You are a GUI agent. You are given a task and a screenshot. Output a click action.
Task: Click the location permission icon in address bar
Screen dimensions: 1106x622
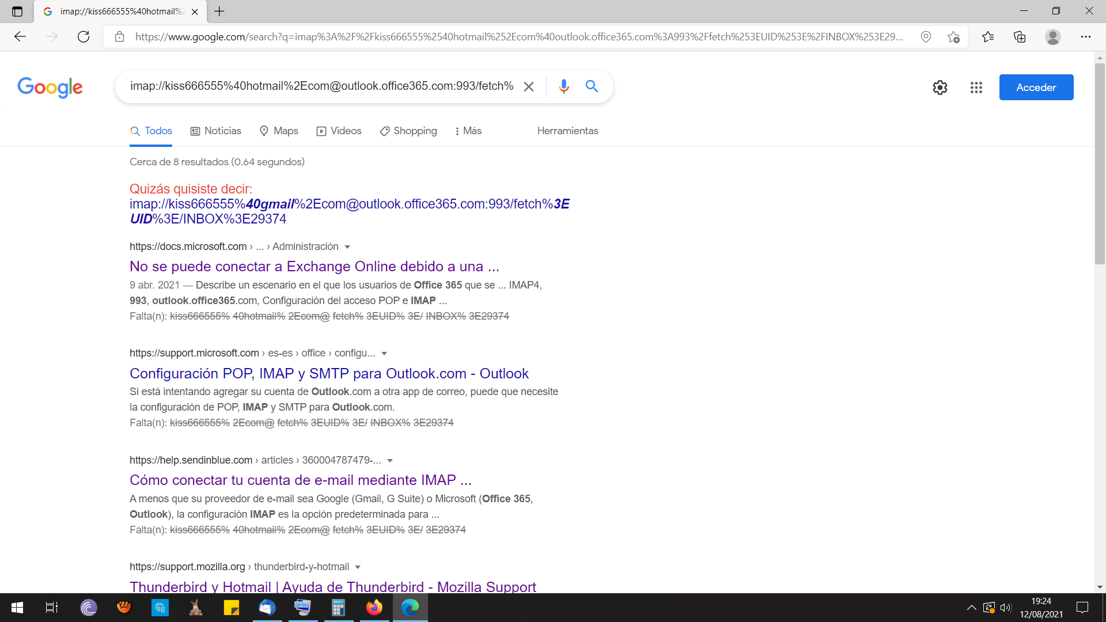pyautogui.click(x=926, y=37)
